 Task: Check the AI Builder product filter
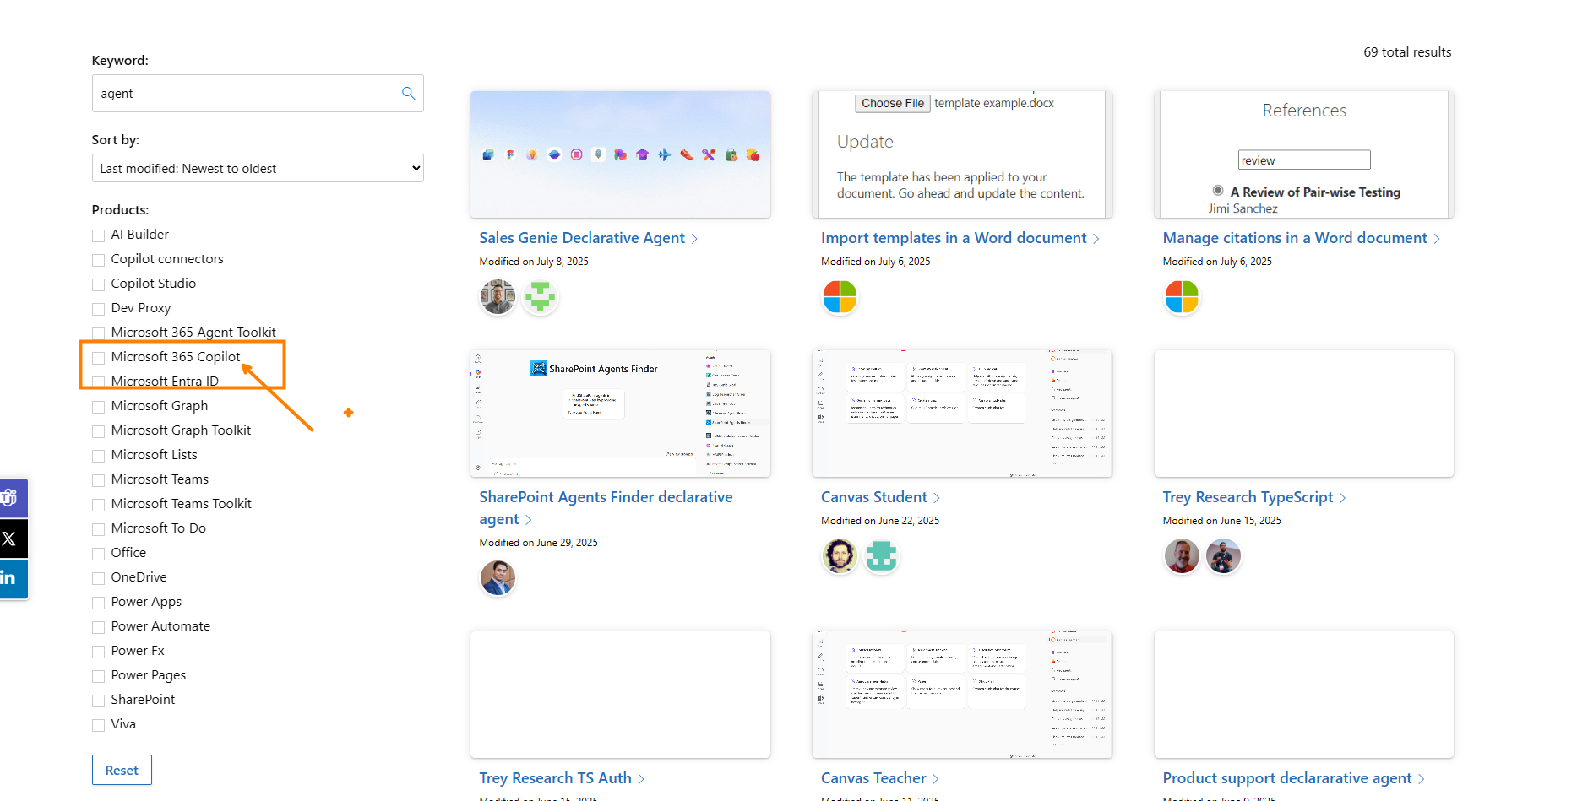click(x=99, y=235)
